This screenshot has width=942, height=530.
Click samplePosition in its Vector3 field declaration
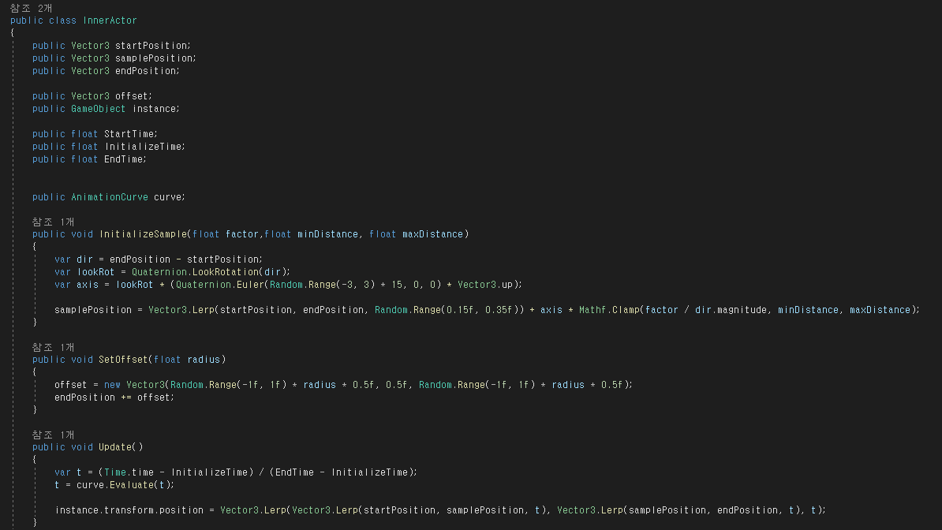click(x=154, y=58)
